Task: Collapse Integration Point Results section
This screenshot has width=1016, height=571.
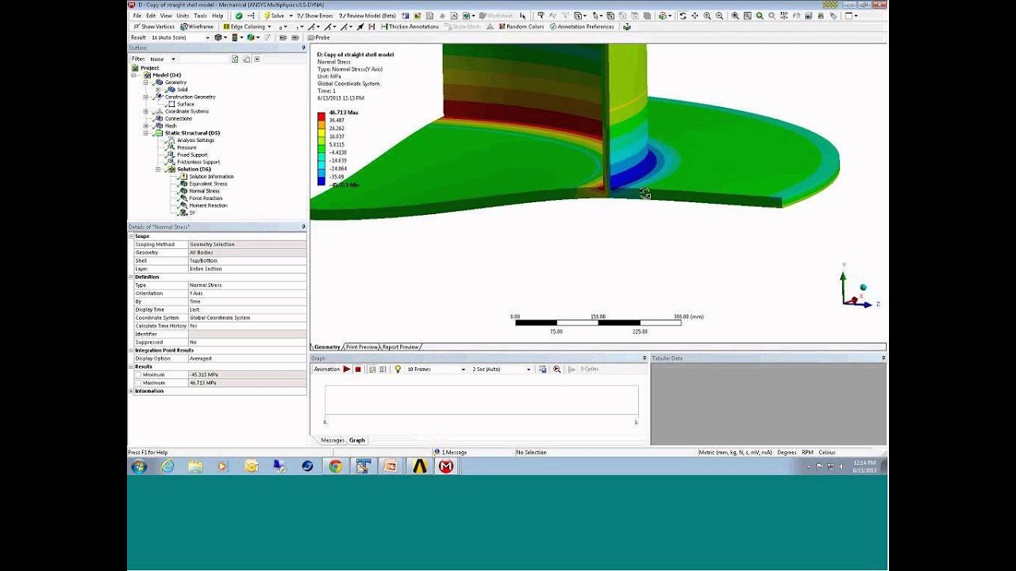Action: point(131,350)
